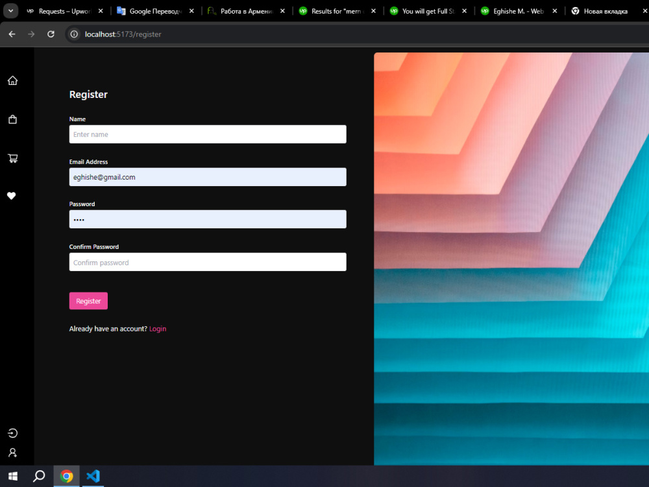This screenshot has width=649, height=487.
Task: Focus the Email Address input field
Action: point(208,177)
